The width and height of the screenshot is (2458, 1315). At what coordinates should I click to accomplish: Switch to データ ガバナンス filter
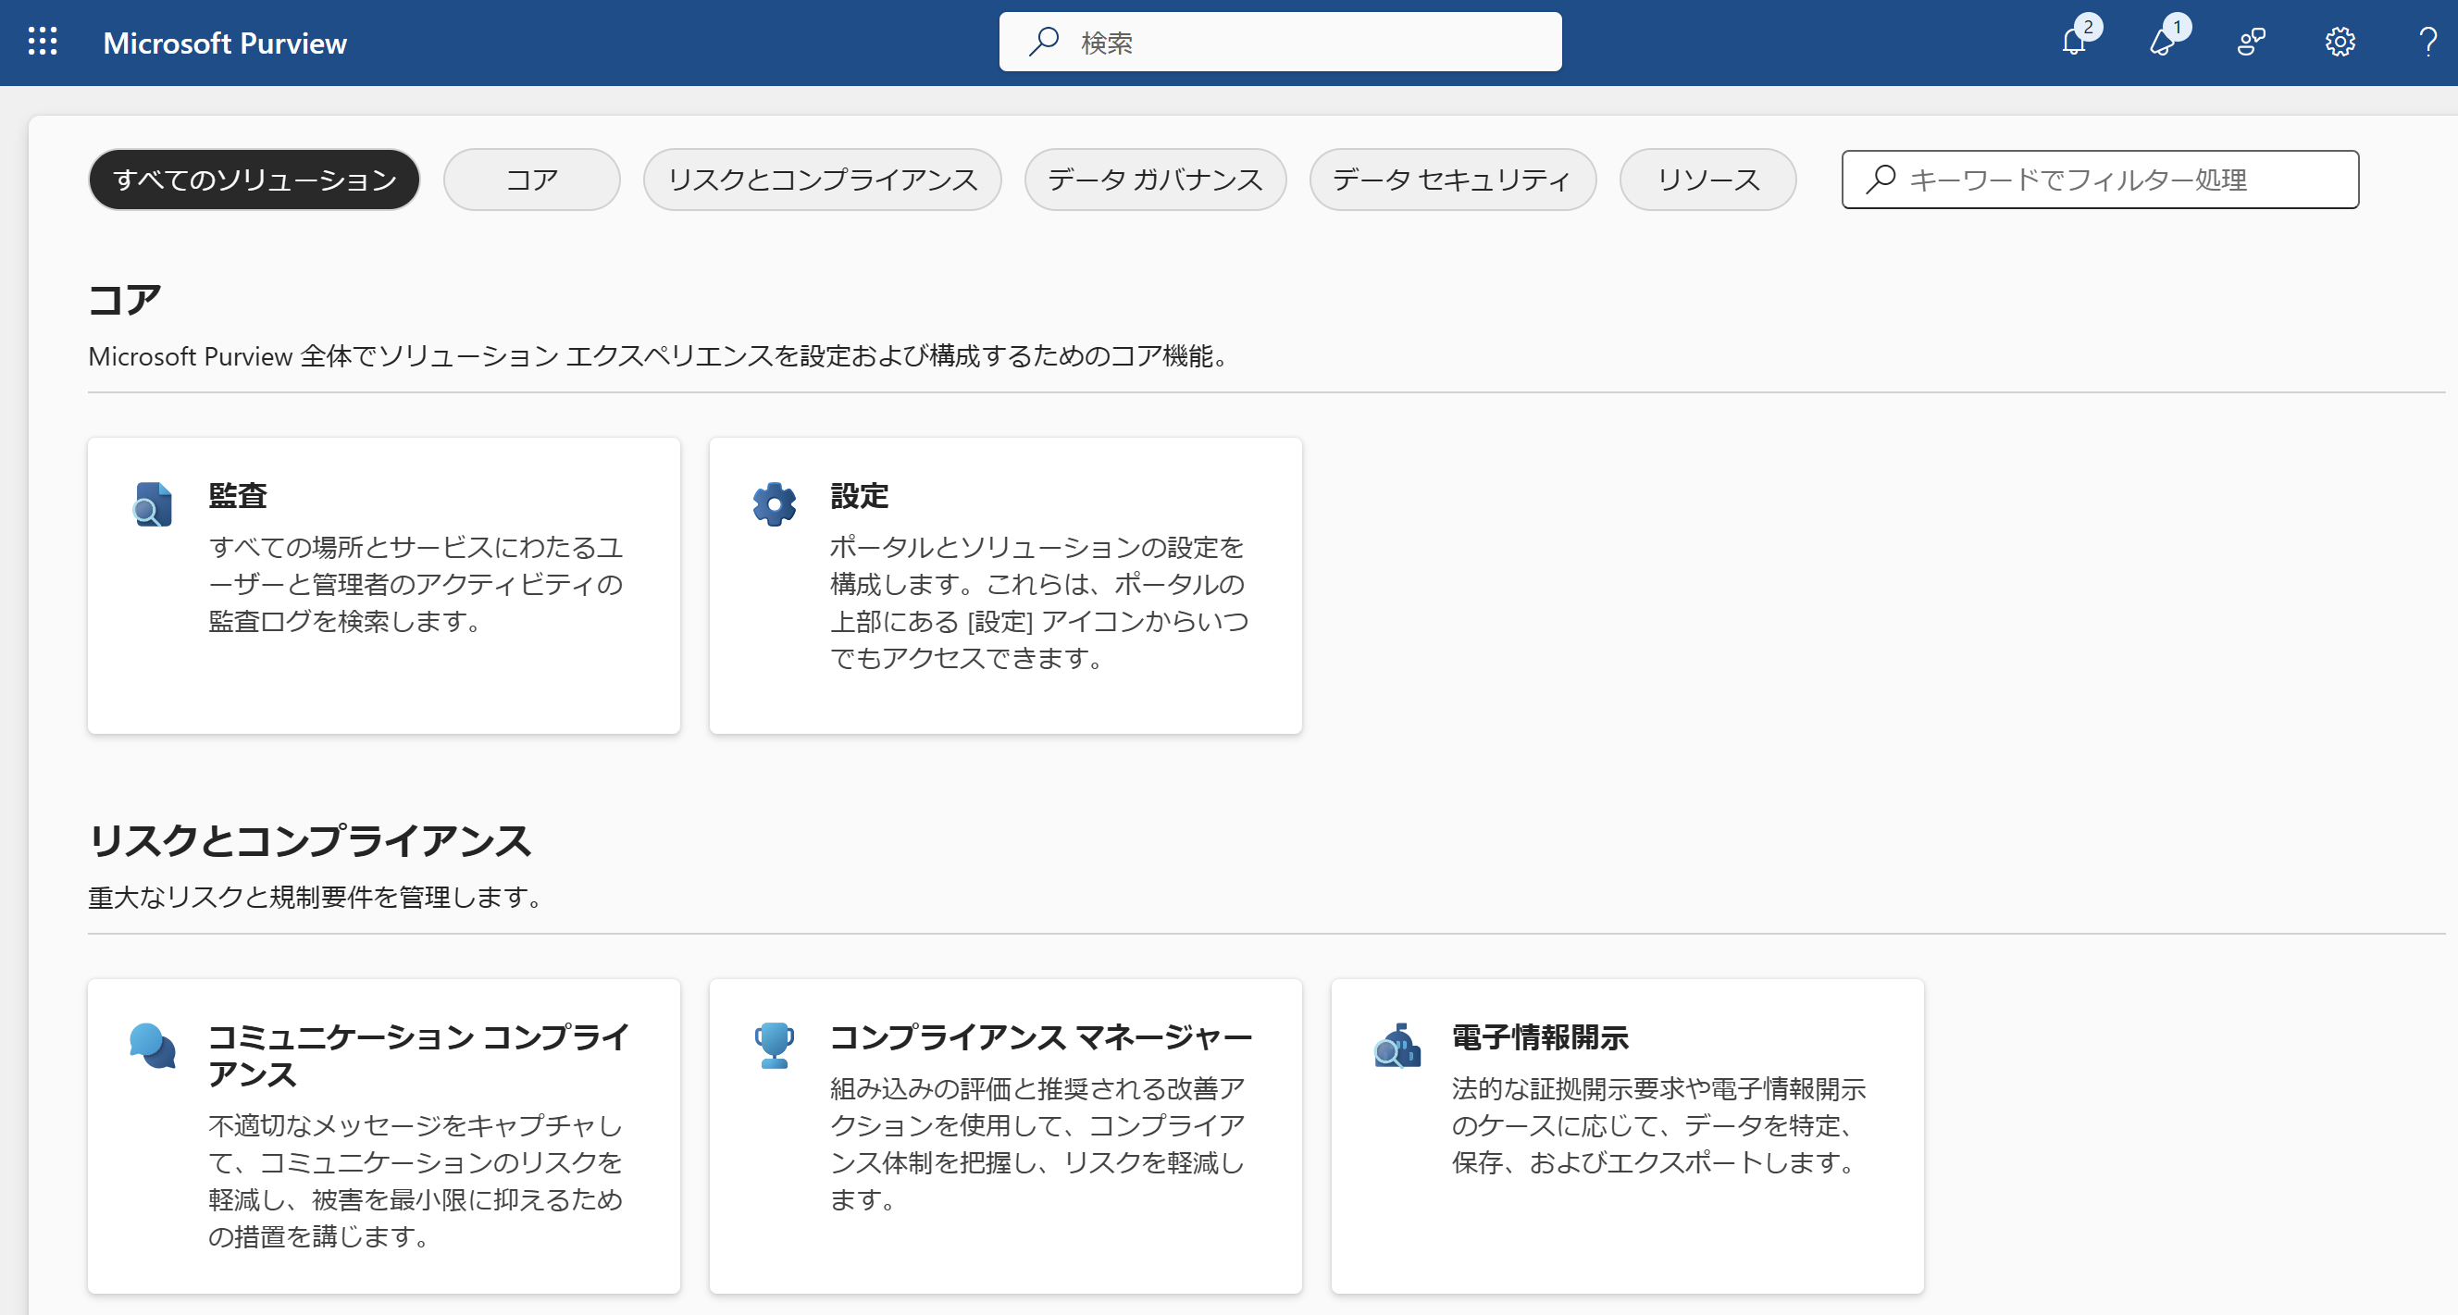tap(1155, 180)
